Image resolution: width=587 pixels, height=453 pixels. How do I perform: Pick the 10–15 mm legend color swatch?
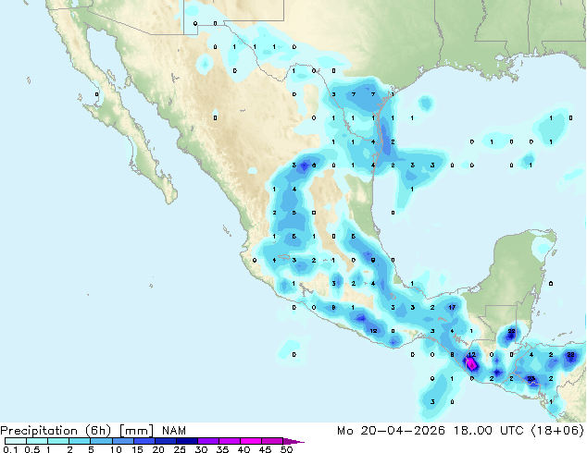(x=122, y=441)
